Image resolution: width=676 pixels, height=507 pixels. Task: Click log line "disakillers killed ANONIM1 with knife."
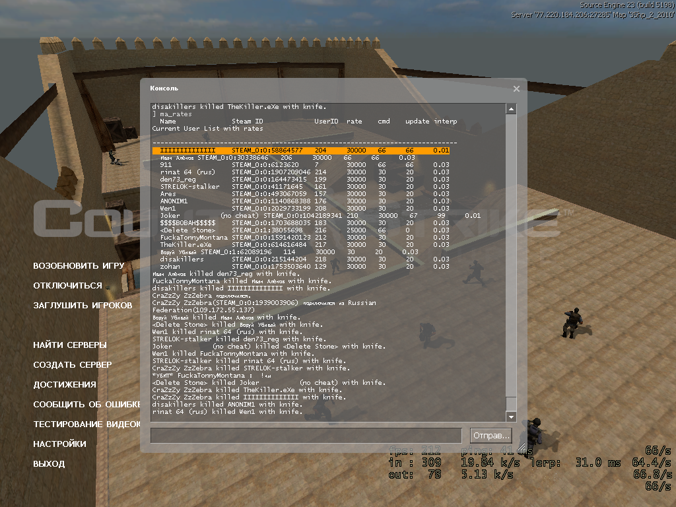click(227, 405)
